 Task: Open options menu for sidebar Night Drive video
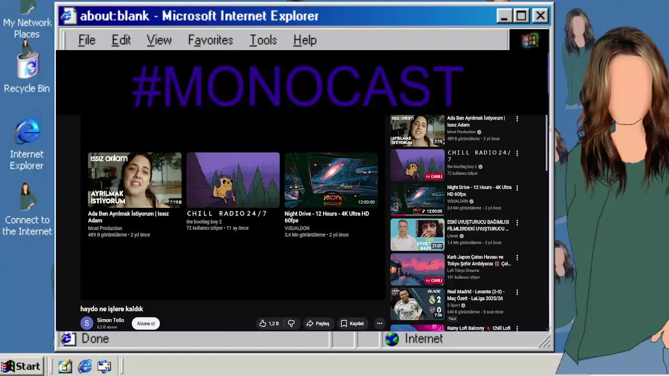pos(517,188)
